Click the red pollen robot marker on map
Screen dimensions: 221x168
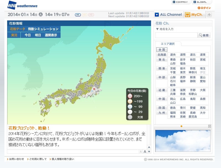94,89
